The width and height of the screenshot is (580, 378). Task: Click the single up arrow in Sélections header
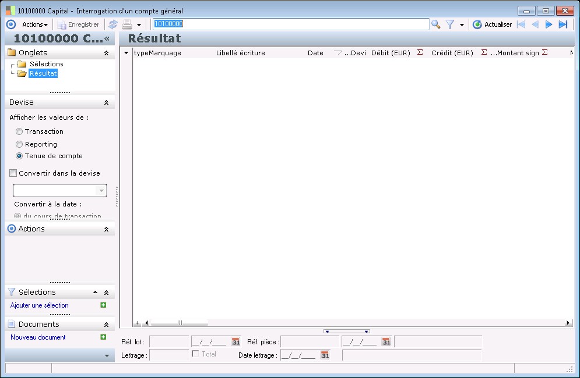(96, 292)
